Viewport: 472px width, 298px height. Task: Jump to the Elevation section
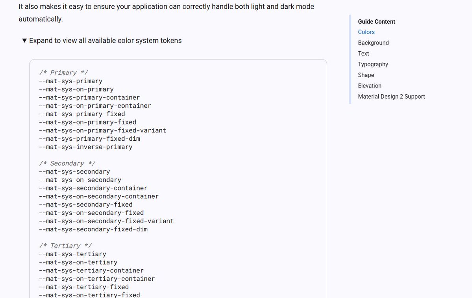click(370, 86)
